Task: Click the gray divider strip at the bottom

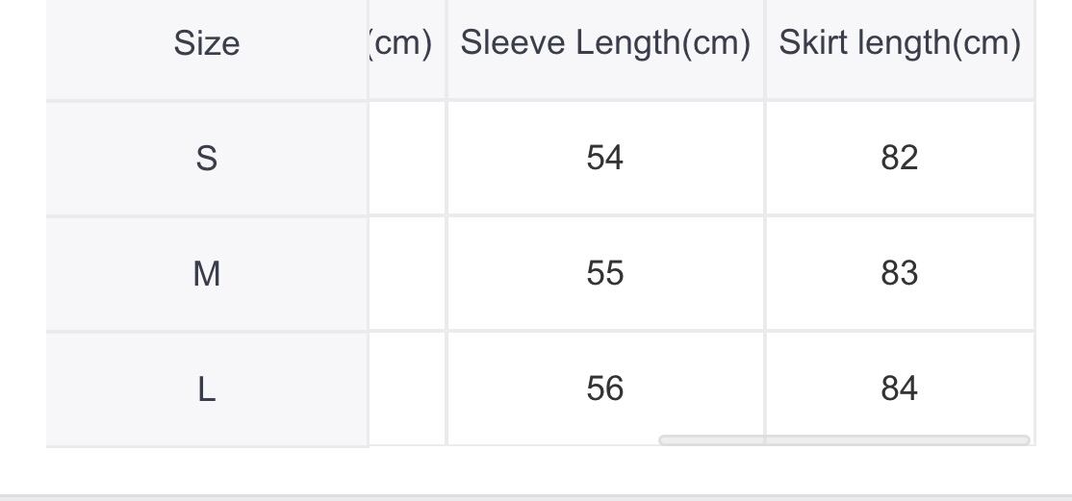Action: pos(536,497)
